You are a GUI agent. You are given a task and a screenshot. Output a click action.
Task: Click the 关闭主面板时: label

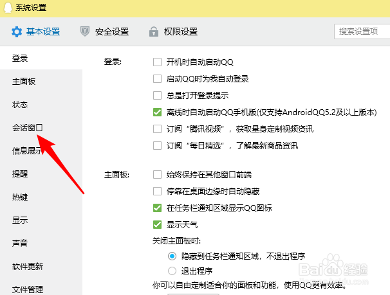click(176, 241)
